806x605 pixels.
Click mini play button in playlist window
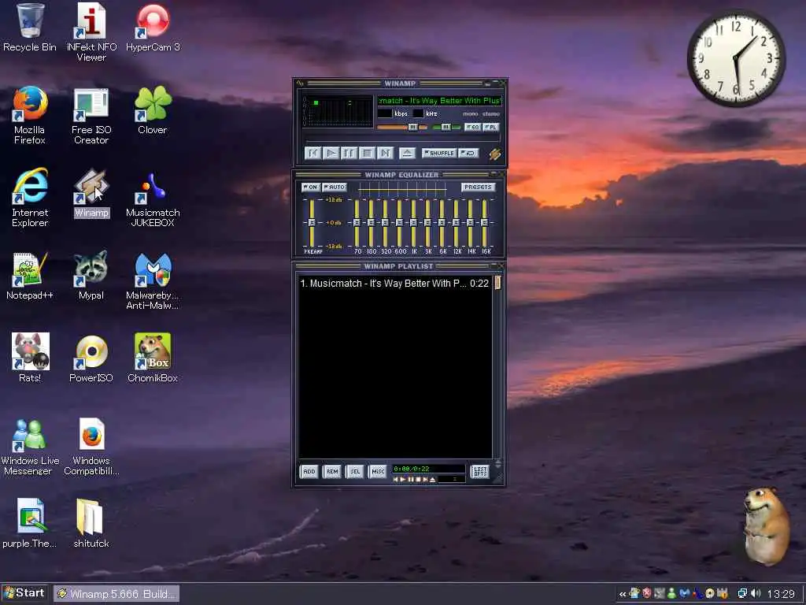(x=404, y=480)
